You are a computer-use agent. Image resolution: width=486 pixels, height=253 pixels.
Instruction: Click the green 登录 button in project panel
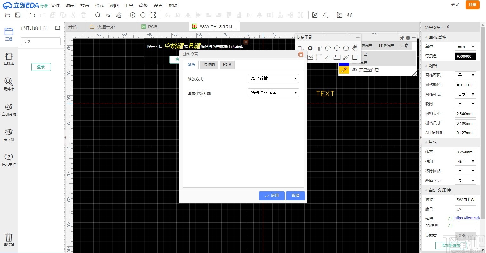tap(41, 67)
